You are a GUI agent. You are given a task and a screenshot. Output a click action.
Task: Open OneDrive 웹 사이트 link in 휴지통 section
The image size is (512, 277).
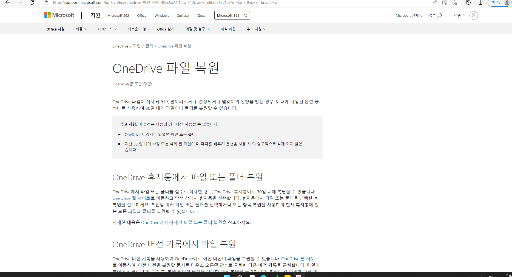coord(131,198)
